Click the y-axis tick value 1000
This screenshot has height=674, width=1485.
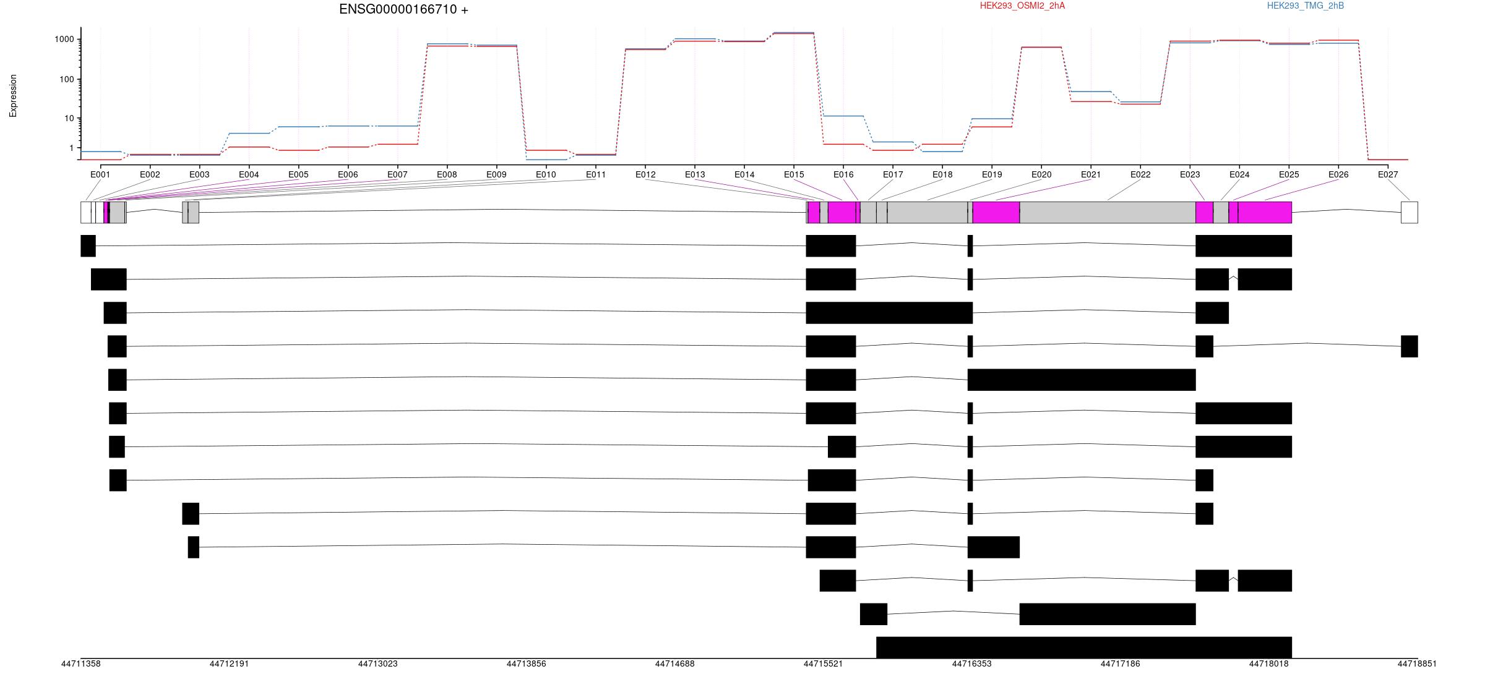pyautogui.click(x=64, y=40)
